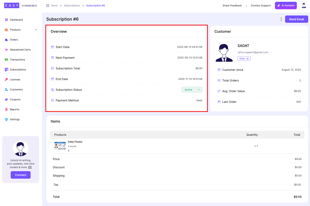Click the Start Date value 2025-08-13 04:51:06
Image resolution: width=310 pixels, height=206 pixels.
coord(190,47)
